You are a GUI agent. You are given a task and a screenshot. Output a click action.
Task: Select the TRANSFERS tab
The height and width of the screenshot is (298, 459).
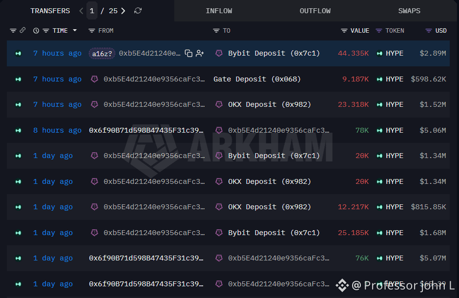pos(50,11)
